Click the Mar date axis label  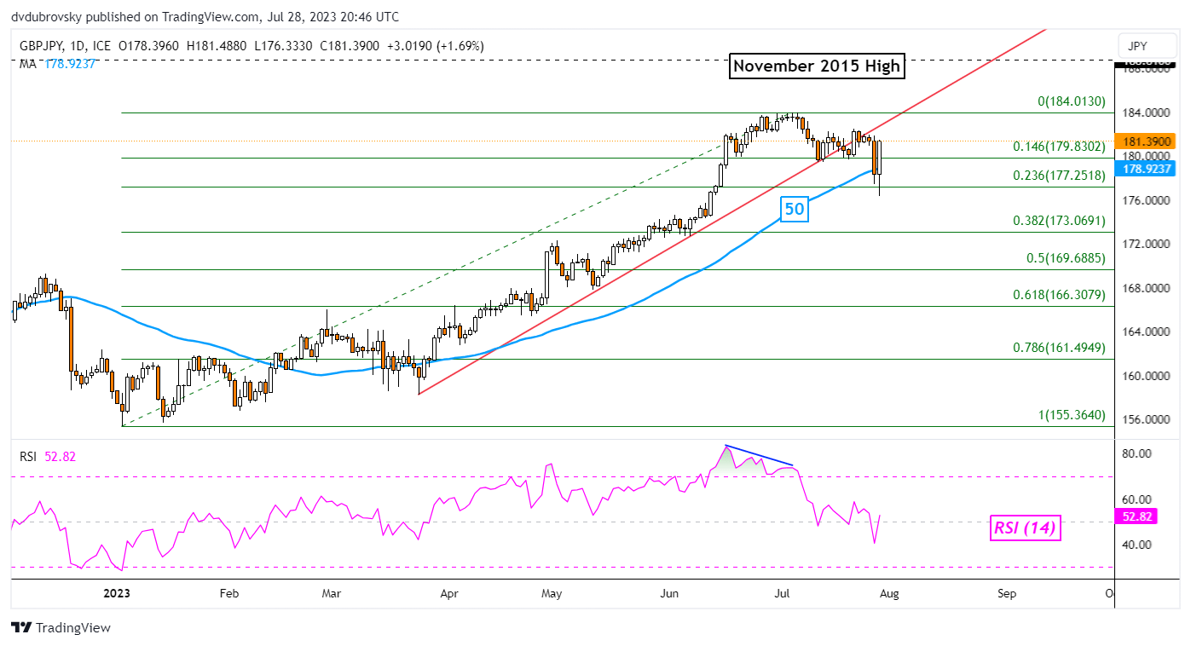pyautogui.click(x=332, y=594)
